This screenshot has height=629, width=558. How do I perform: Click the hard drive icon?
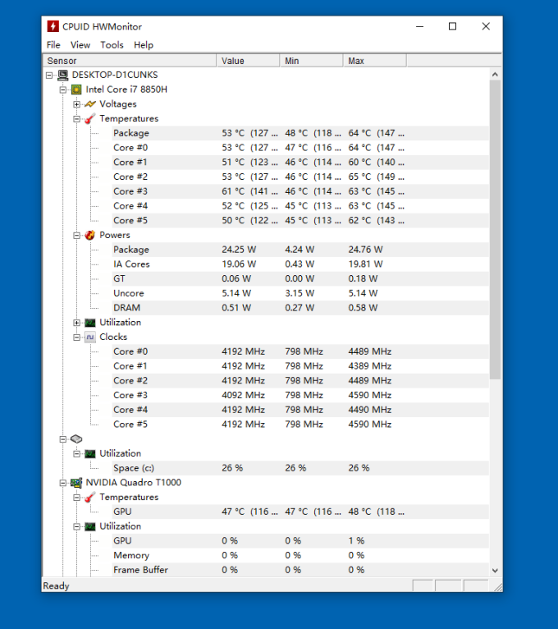(x=76, y=438)
